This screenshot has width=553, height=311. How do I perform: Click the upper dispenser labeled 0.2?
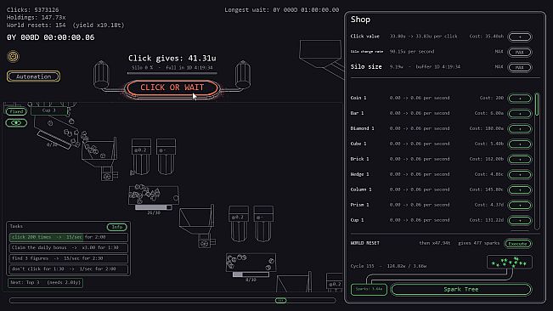pos(141,156)
